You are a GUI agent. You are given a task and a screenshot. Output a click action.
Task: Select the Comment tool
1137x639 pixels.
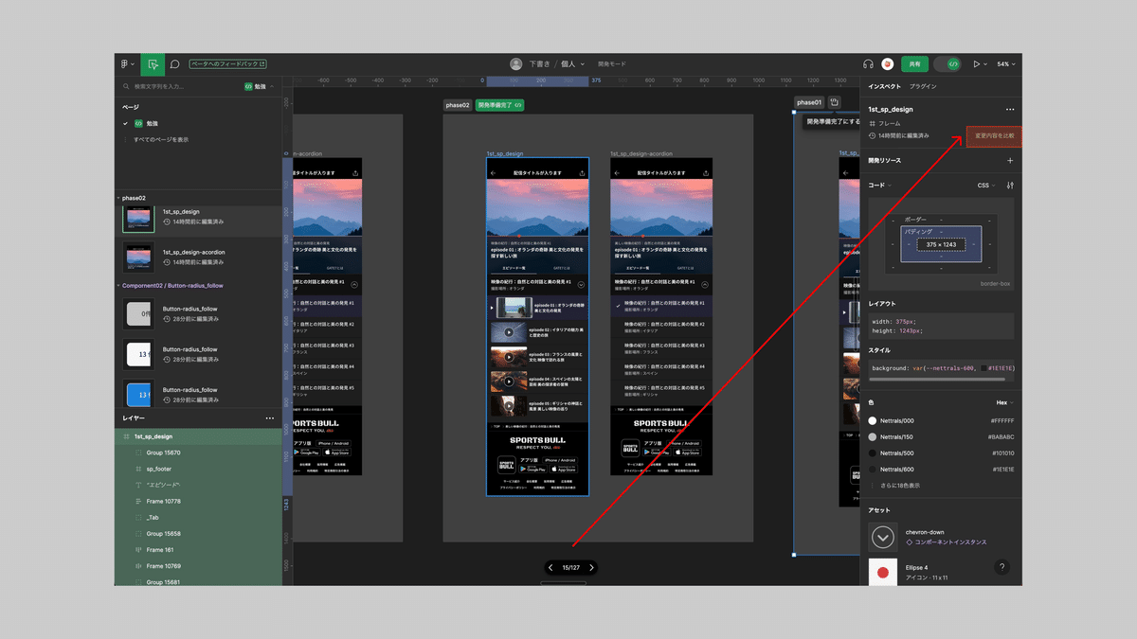coord(175,64)
